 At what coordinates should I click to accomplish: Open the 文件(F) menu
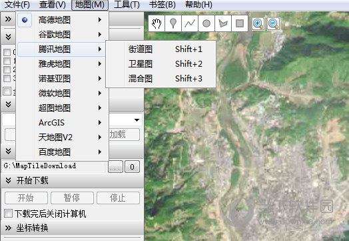point(17,5)
